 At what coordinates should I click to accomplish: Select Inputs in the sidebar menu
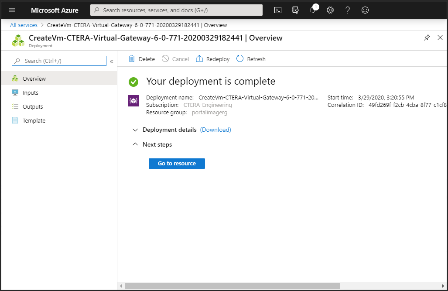point(59,92)
